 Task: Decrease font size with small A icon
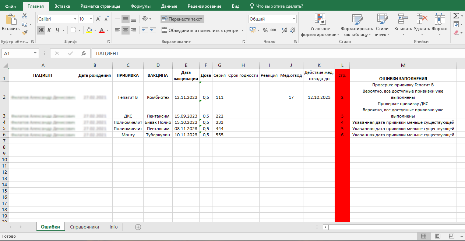[107, 19]
